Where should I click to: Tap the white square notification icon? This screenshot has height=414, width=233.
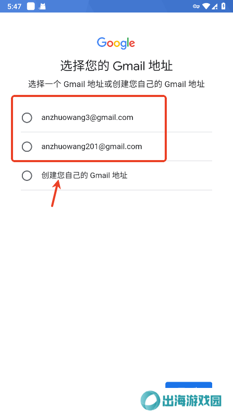tap(31, 6)
